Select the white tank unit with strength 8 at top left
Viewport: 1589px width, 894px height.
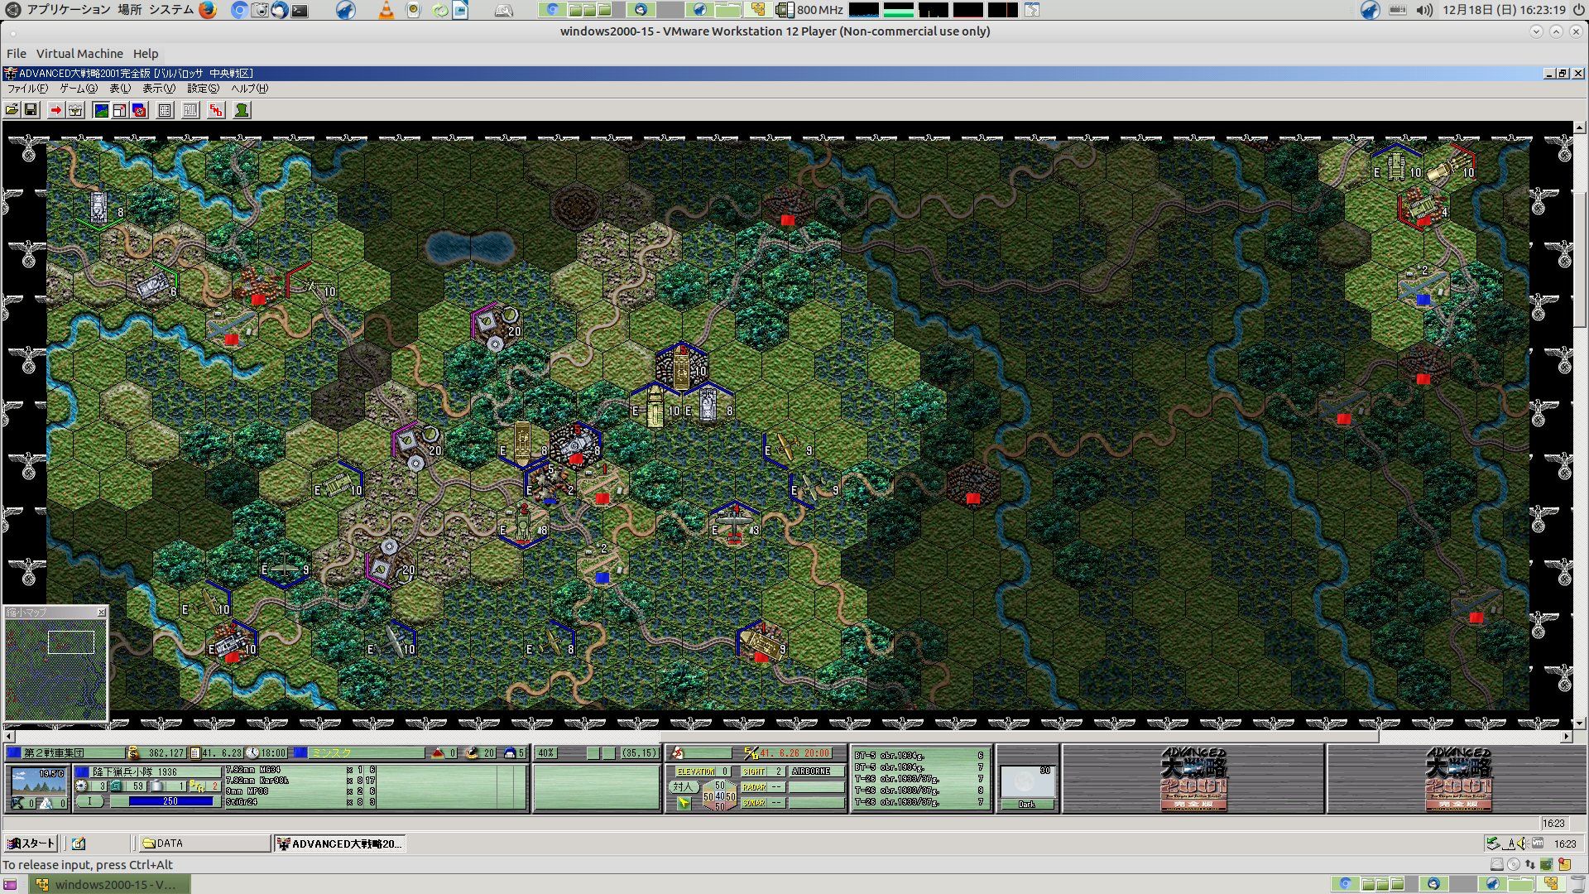tap(100, 207)
